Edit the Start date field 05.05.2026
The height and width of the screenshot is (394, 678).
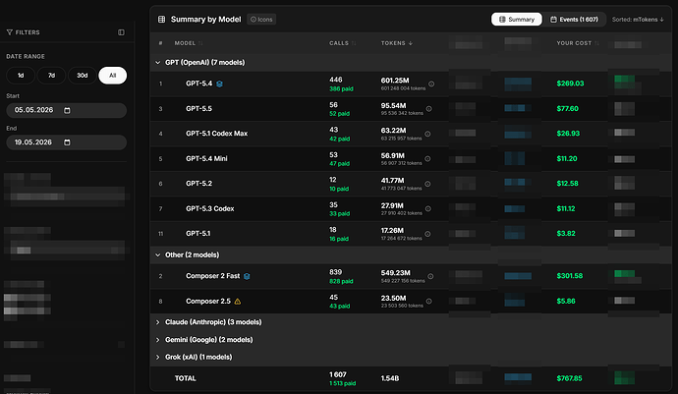(x=66, y=110)
